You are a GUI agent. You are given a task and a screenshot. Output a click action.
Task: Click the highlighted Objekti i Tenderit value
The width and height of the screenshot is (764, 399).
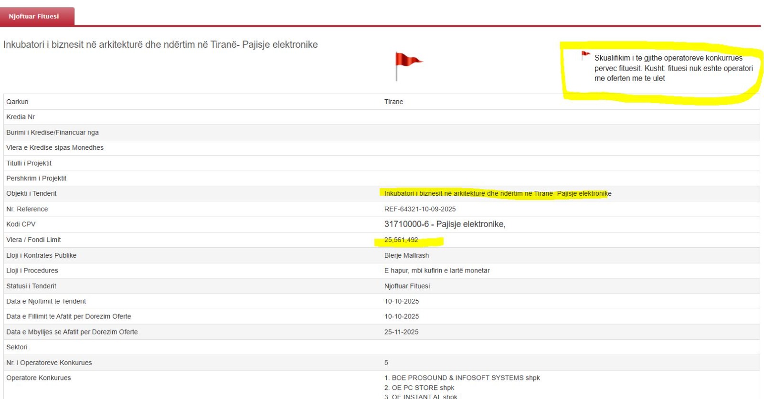pos(497,193)
